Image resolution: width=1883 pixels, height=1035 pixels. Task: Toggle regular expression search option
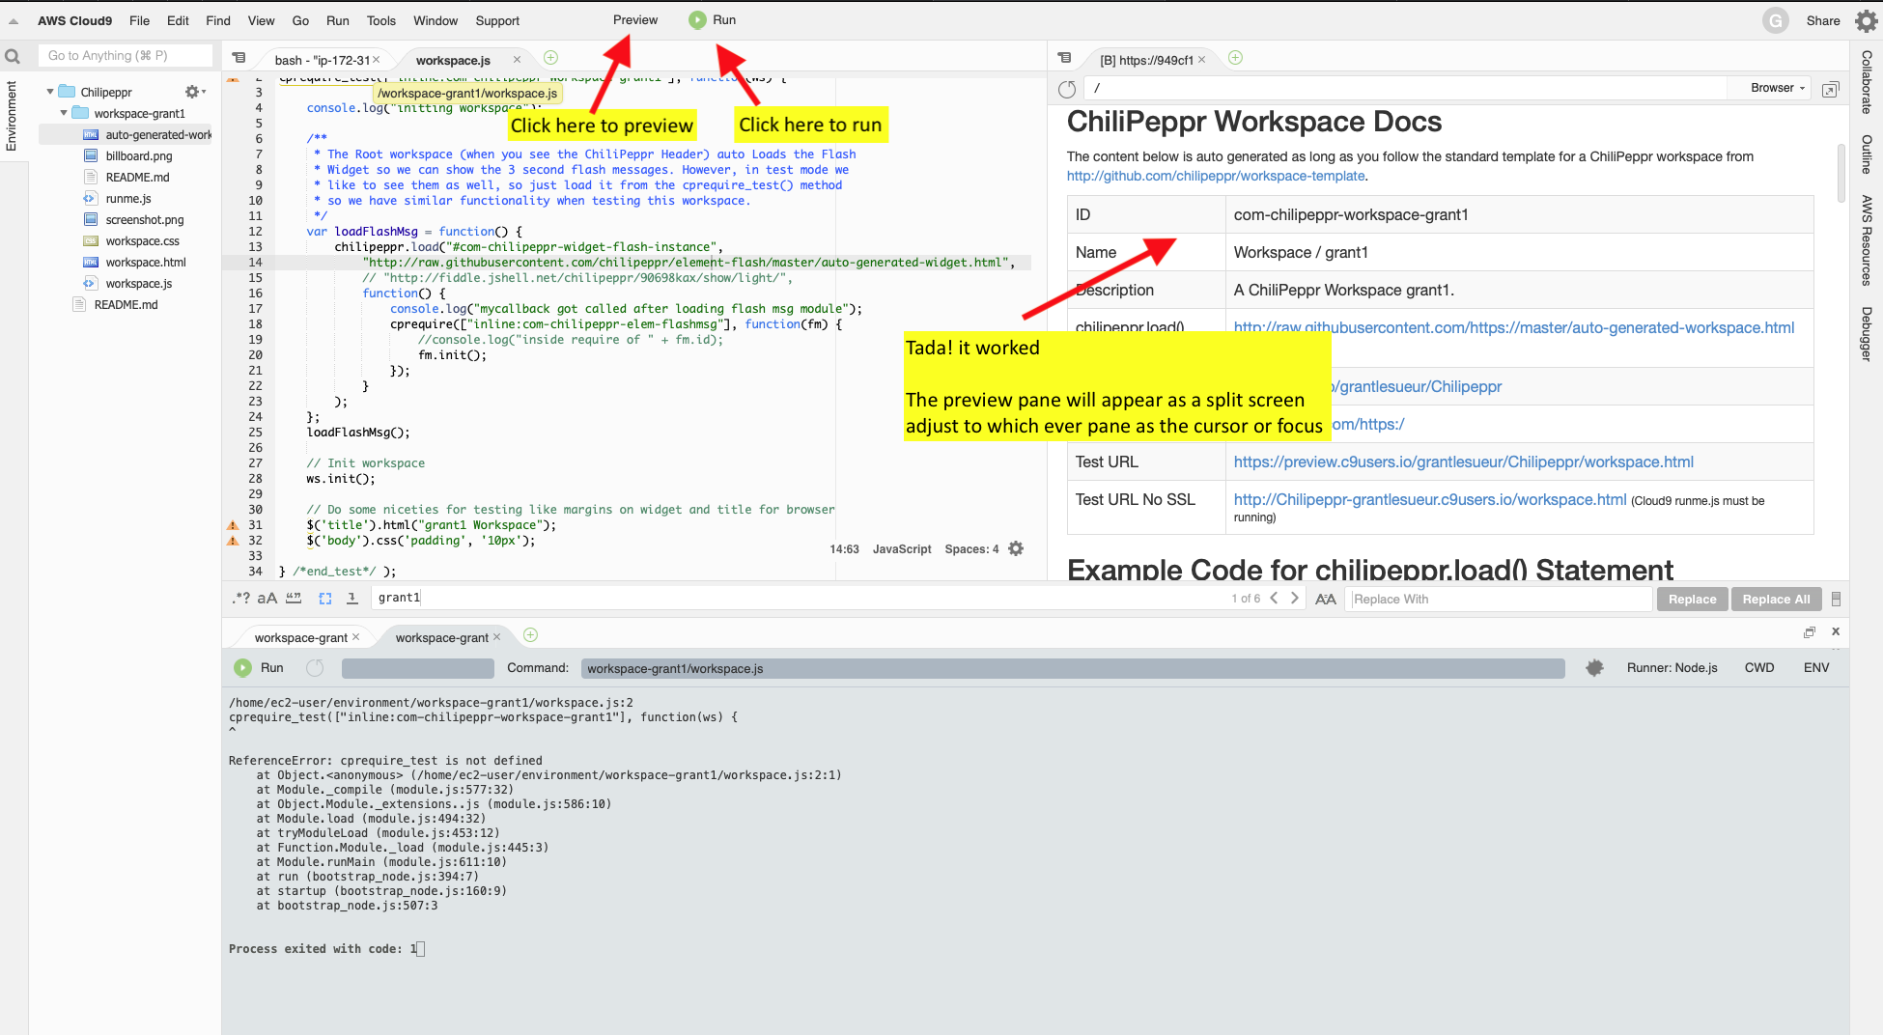[x=240, y=598]
